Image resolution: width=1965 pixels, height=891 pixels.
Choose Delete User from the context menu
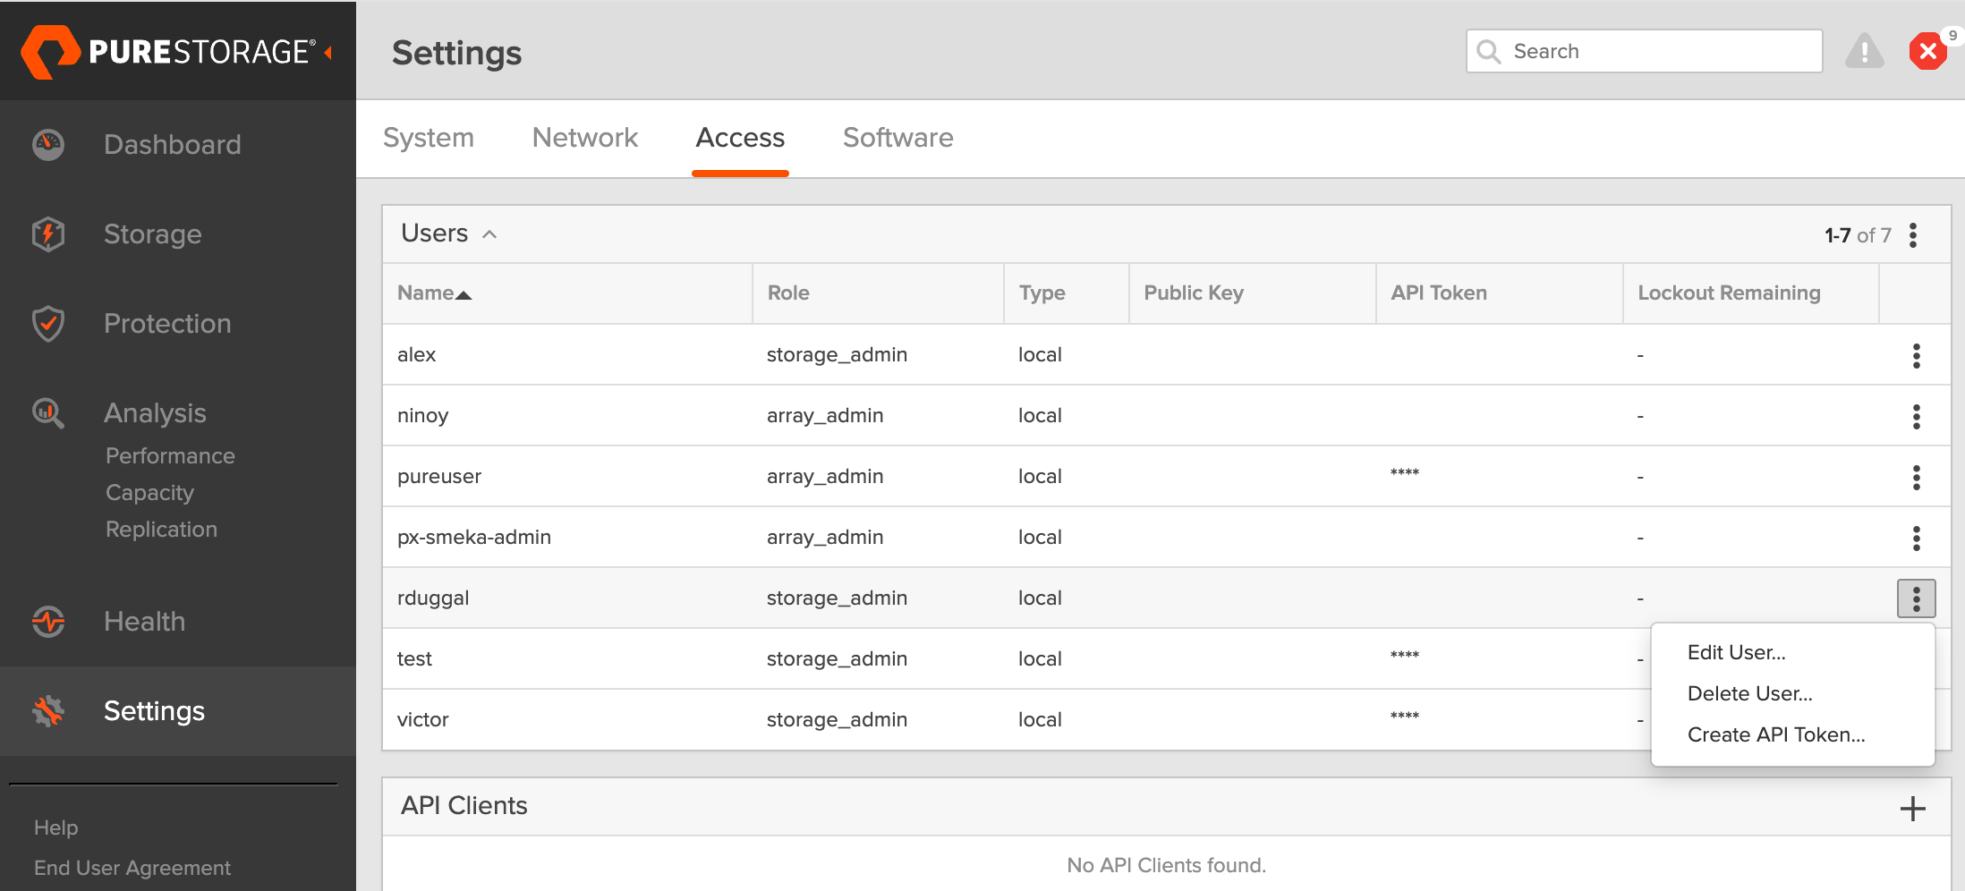[1749, 693]
